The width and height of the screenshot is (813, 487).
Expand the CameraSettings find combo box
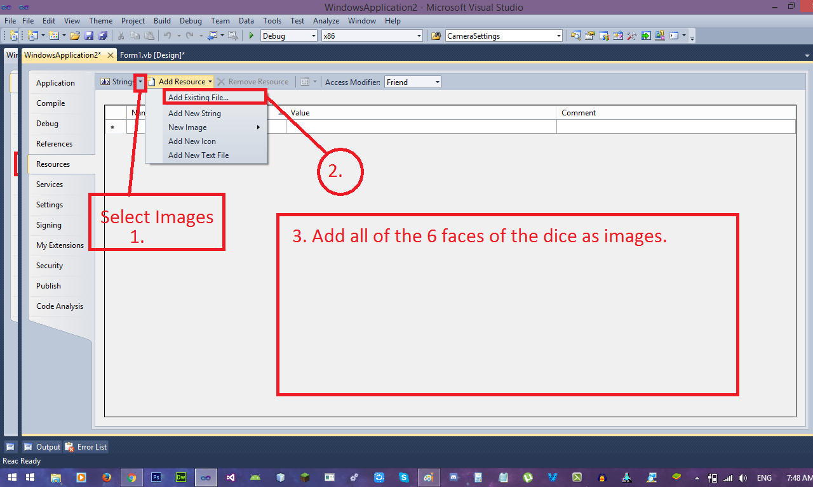click(559, 36)
